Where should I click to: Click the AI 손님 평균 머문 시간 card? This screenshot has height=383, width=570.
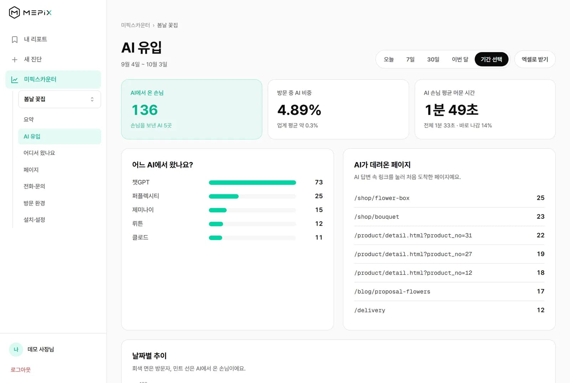point(485,109)
